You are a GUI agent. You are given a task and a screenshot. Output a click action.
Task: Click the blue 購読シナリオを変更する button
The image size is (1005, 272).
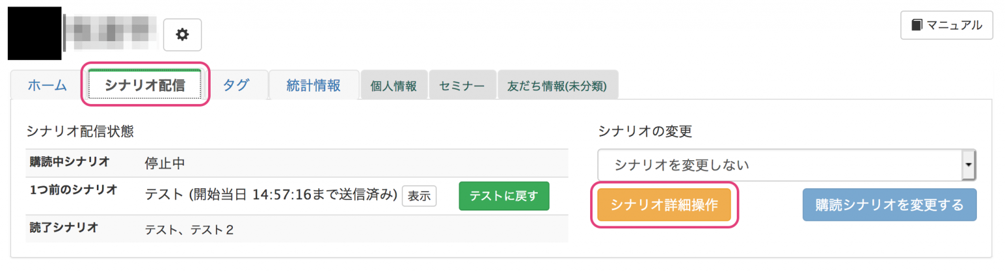pos(889,205)
